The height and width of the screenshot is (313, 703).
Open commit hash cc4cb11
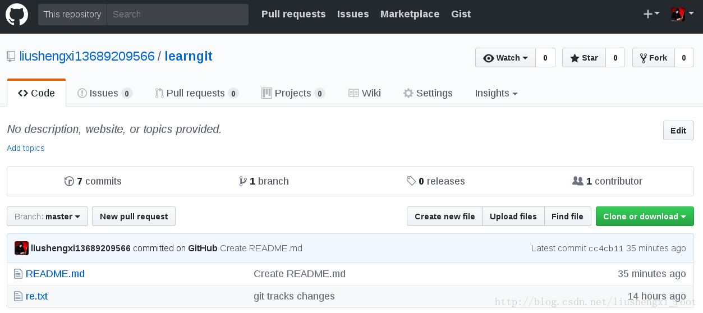coord(606,248)
